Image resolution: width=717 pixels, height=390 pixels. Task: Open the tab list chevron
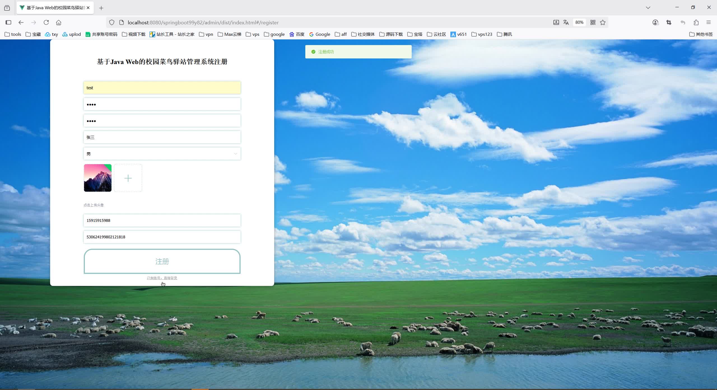pos(648,8)
